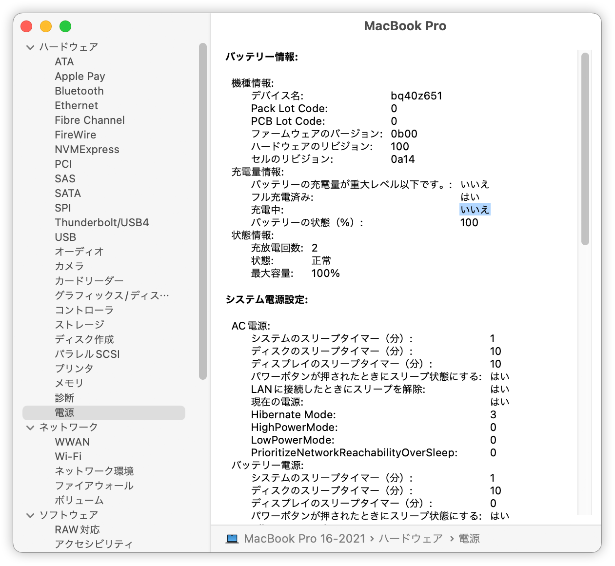
Task: Select PCI in sidebar
Action: pos(63,164)
